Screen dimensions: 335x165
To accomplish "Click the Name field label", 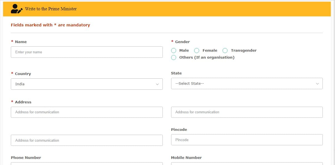I will pyautogui.click(x=21, y=42).
